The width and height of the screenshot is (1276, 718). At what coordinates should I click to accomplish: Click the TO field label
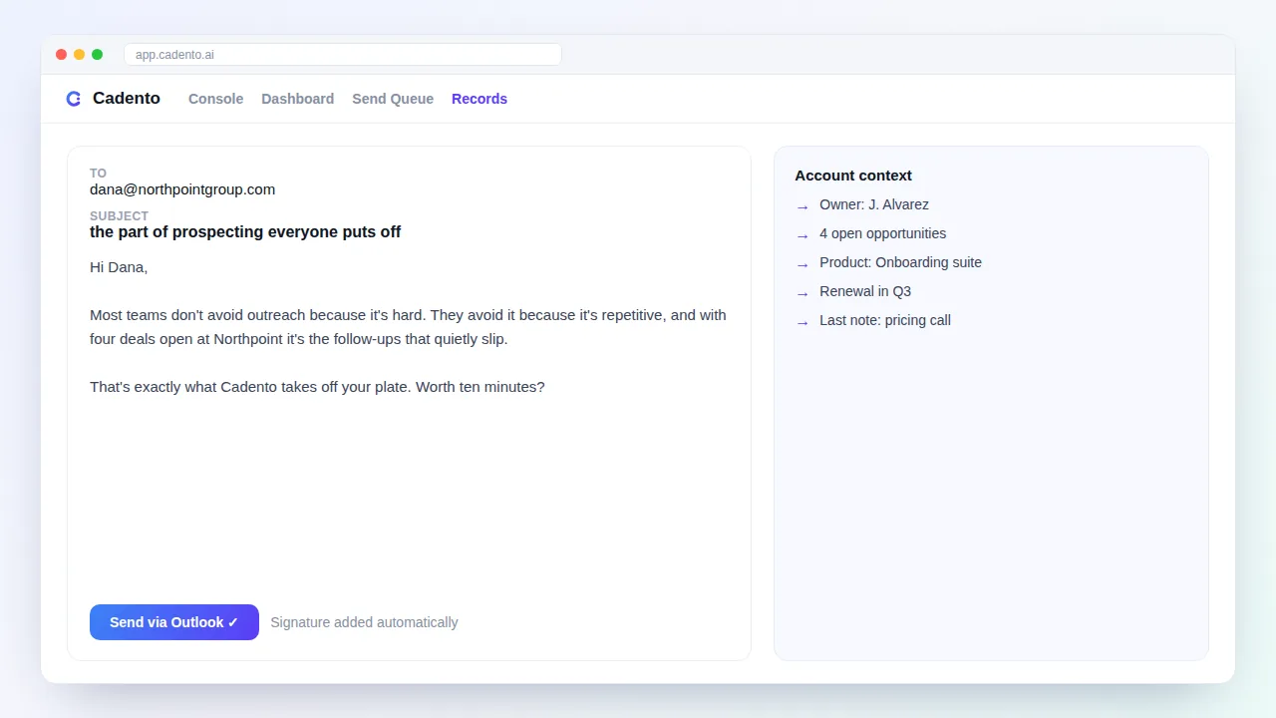click(98, 174)
